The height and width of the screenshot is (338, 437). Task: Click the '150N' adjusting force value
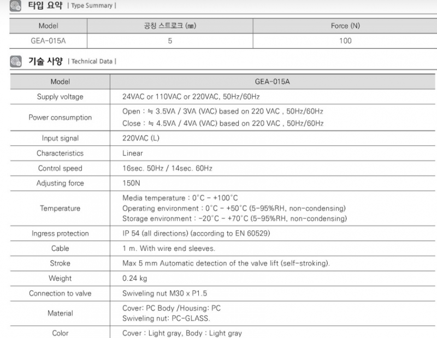click(131, 183)
